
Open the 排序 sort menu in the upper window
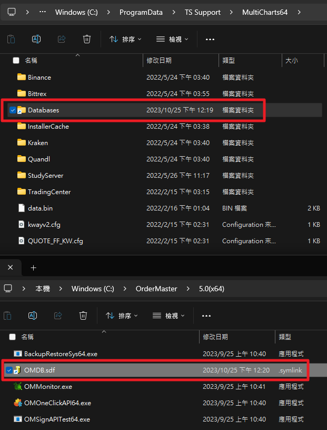tap(125, 39)
